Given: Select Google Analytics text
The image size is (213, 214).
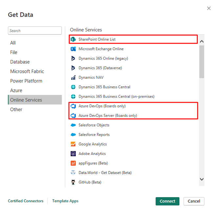Looking at the screenshot, I should pyautogui.click(x=93, y=144).
